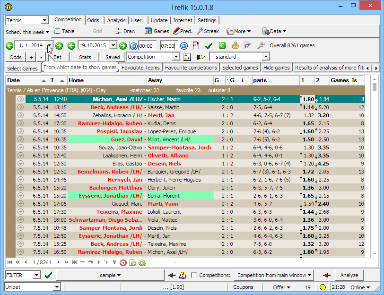This screenshot has width=384, height=295.
Task: Open the Streak view
Action: pyautogui.click(x=208, y=31)
